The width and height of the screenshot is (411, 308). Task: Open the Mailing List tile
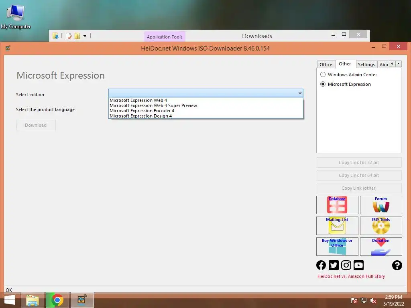point(337,225)
